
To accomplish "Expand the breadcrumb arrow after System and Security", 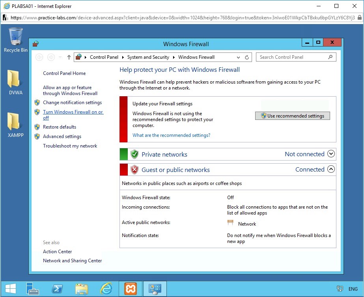I will click(174, 57).
